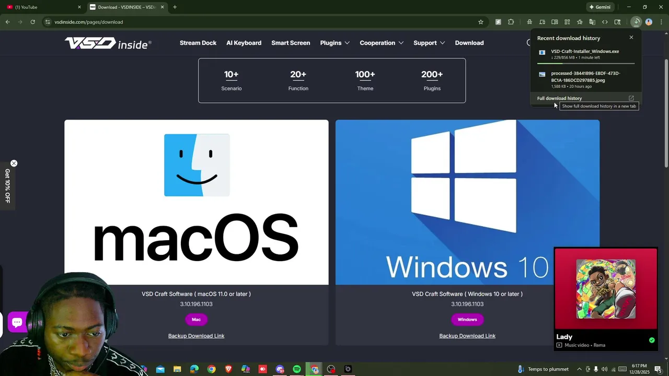Open the purple chat widget

coord(17,322)
